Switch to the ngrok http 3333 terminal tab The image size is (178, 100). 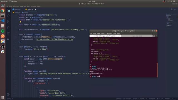(x=137, y=36)
